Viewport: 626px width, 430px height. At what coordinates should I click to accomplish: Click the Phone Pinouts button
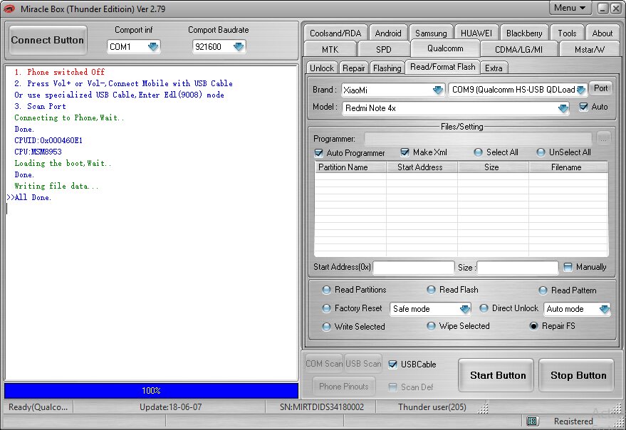[344, 386]
